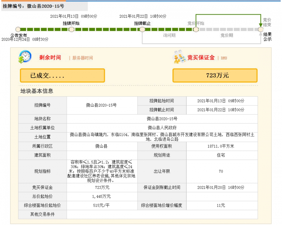
Task: Click the 挂牌开始 timeline node
Action: pos(71,29)
